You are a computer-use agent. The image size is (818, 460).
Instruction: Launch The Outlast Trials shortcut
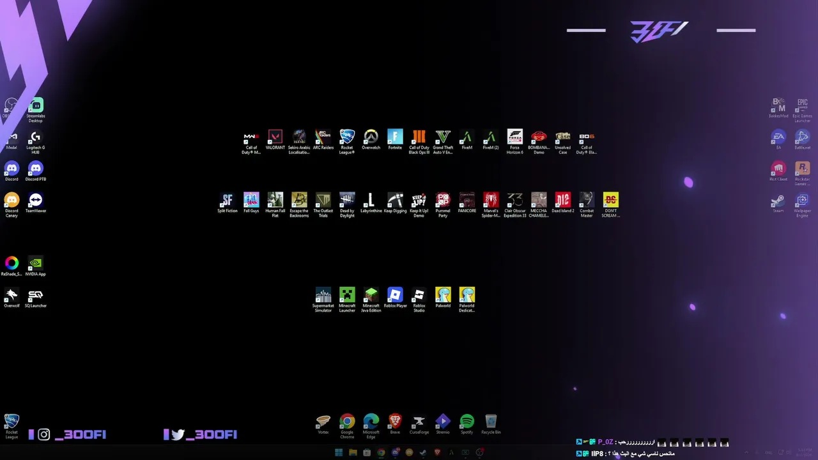pos(323,206)
